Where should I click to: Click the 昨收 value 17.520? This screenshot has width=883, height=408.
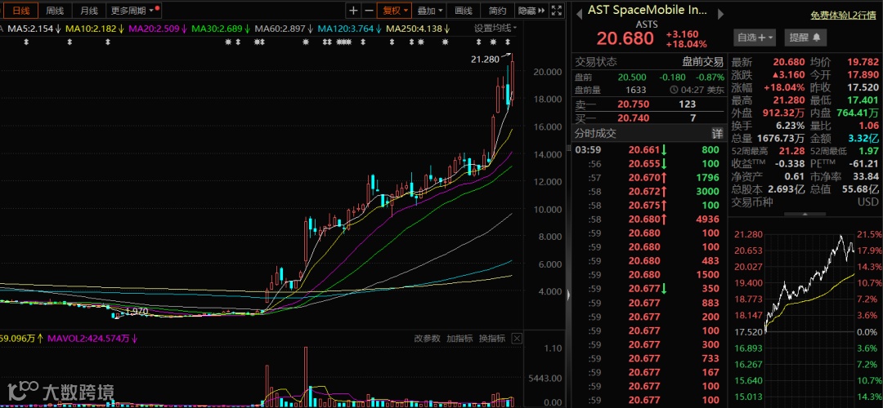[863, 87]
